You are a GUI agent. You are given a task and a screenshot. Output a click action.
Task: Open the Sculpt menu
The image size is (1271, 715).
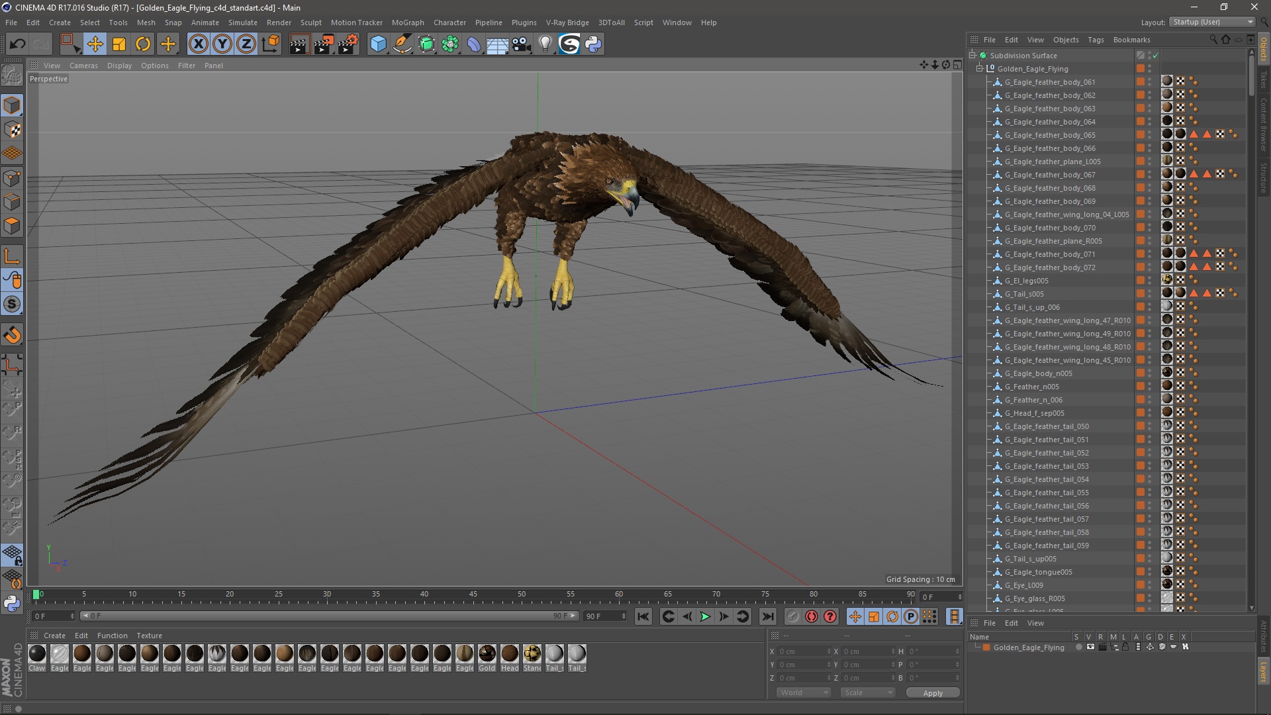(310, 23)
